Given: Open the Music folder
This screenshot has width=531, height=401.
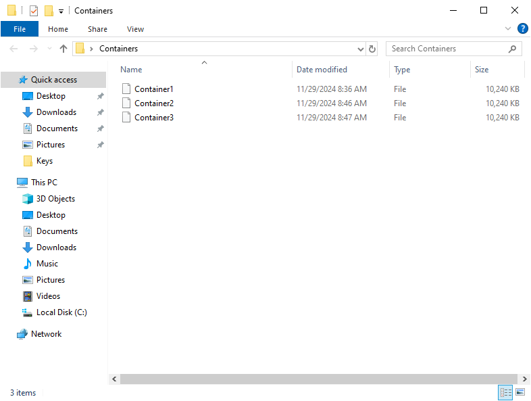Looking at the screenshot, I should (x=47, y=264).
